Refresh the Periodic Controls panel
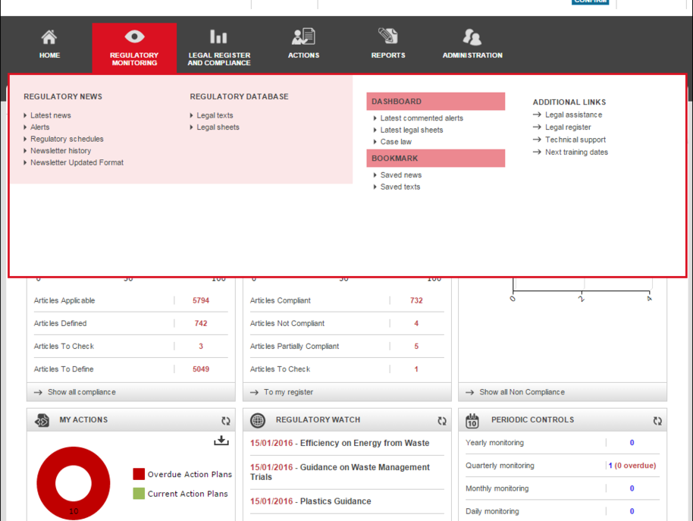The height and width of the screenshot is (521, 693). 657,421
